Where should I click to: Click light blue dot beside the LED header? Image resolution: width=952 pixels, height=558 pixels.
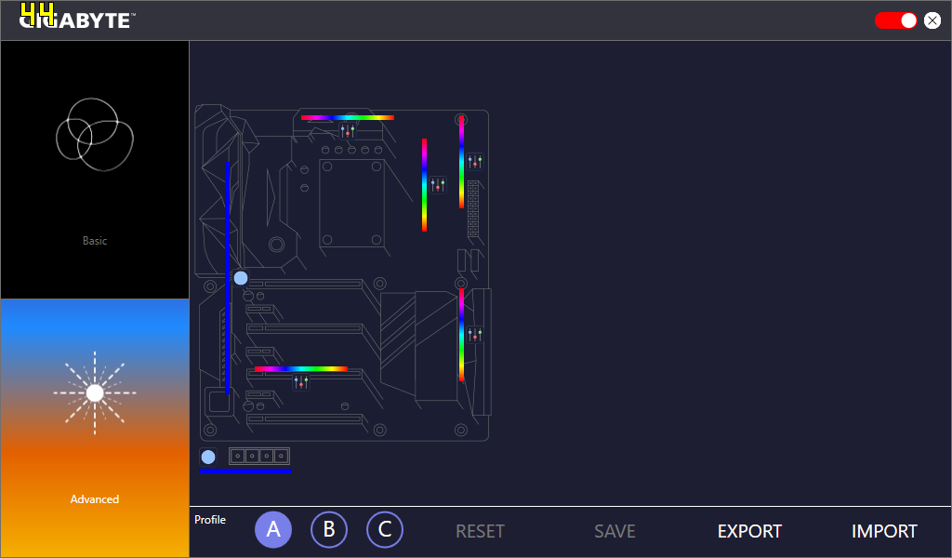[x=208, y=457]
